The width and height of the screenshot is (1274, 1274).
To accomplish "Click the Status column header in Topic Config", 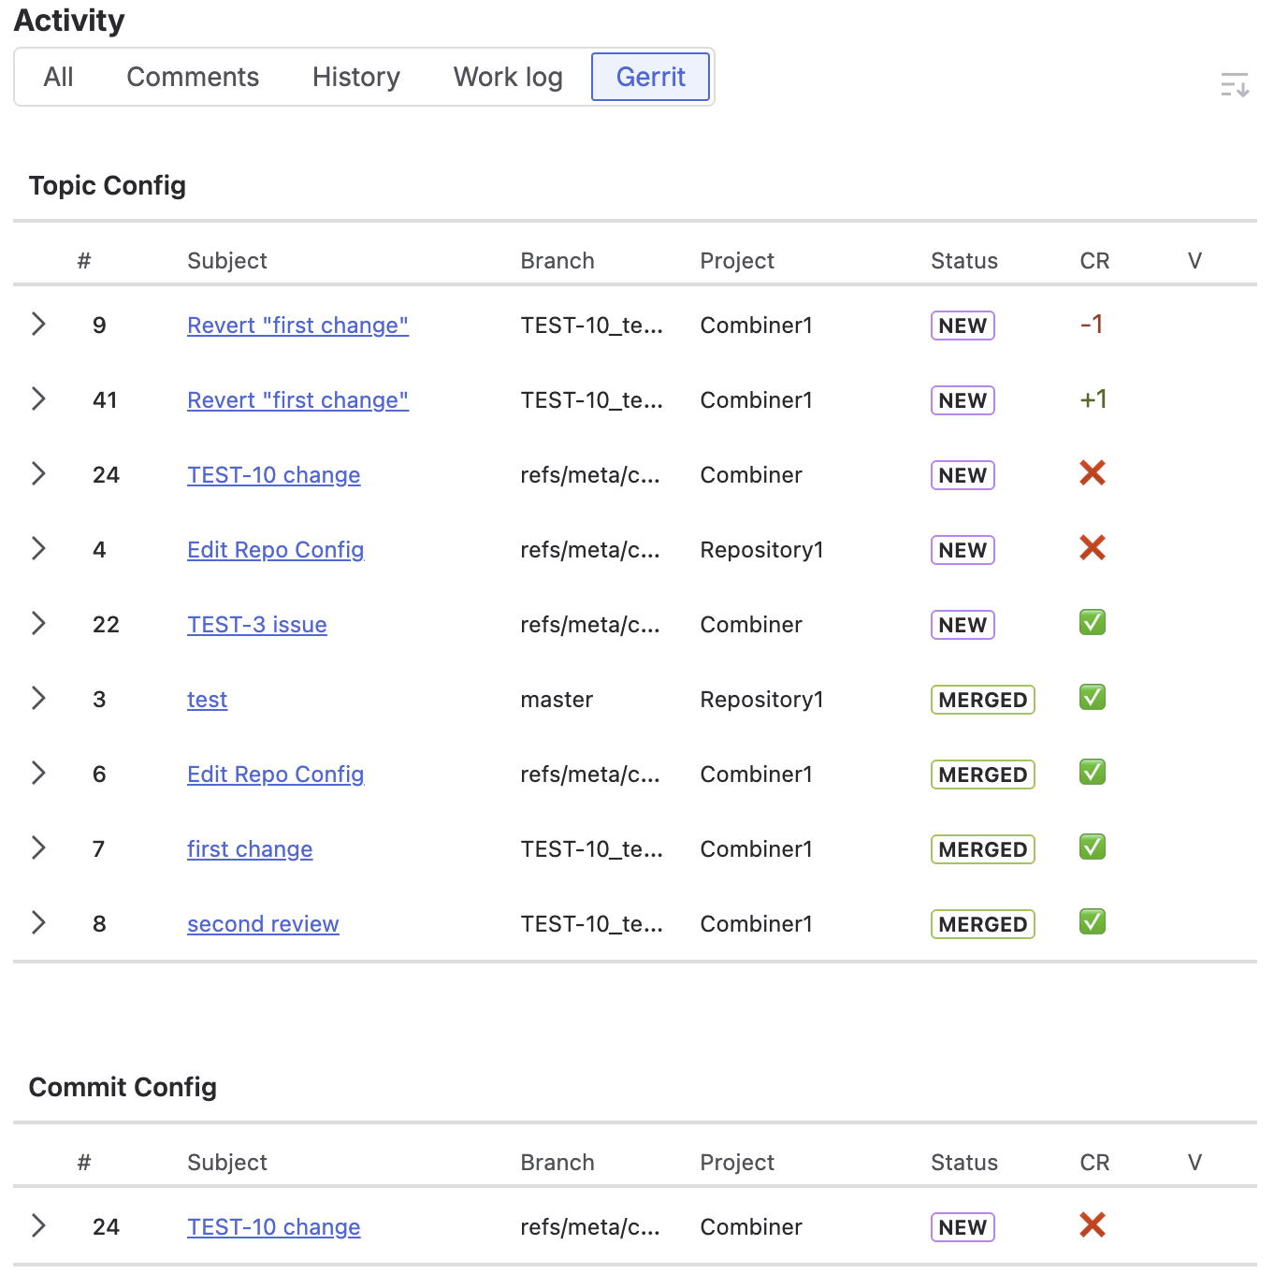I will pos(963,261).
